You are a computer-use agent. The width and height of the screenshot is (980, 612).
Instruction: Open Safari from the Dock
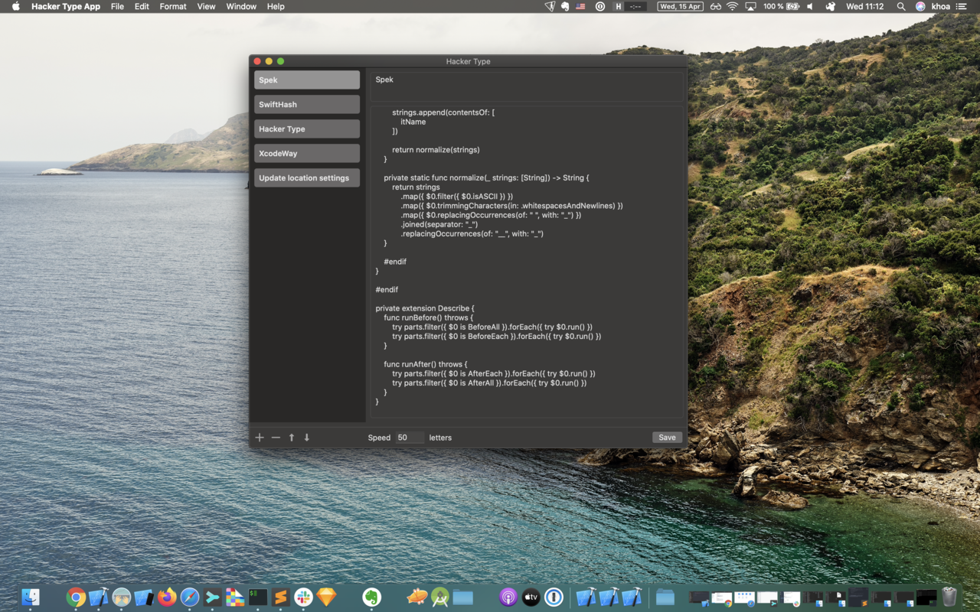pyautogui.click(x=189, y=597)
